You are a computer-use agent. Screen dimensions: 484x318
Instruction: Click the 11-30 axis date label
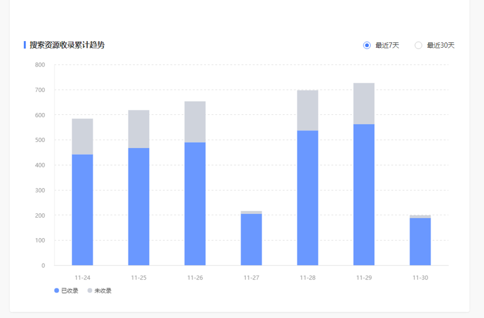pyautogui.click(x=420, y=277)
